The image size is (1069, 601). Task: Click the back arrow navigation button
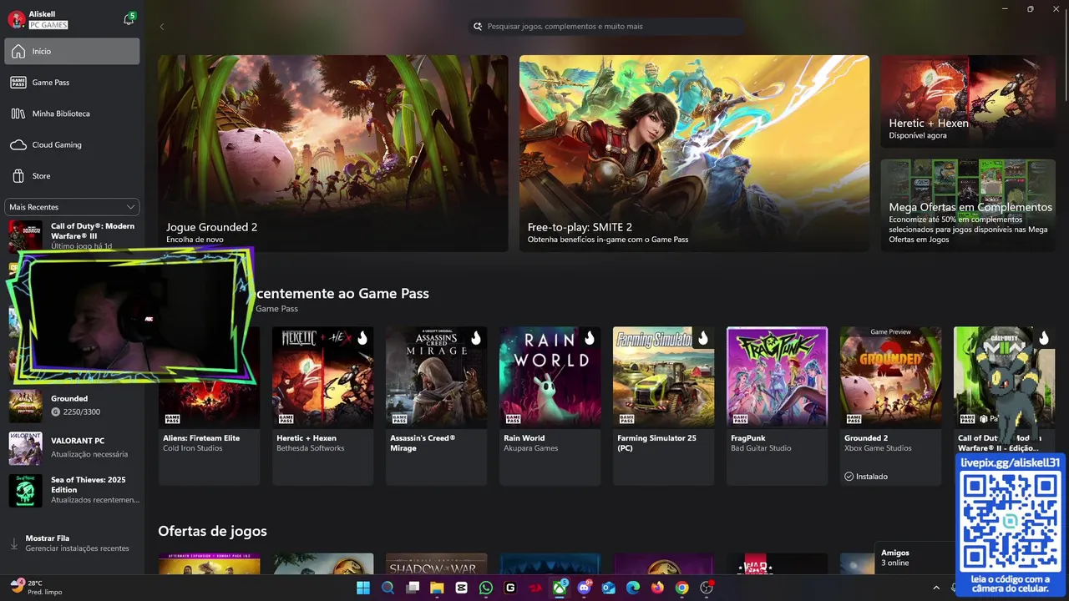[162, 27]
